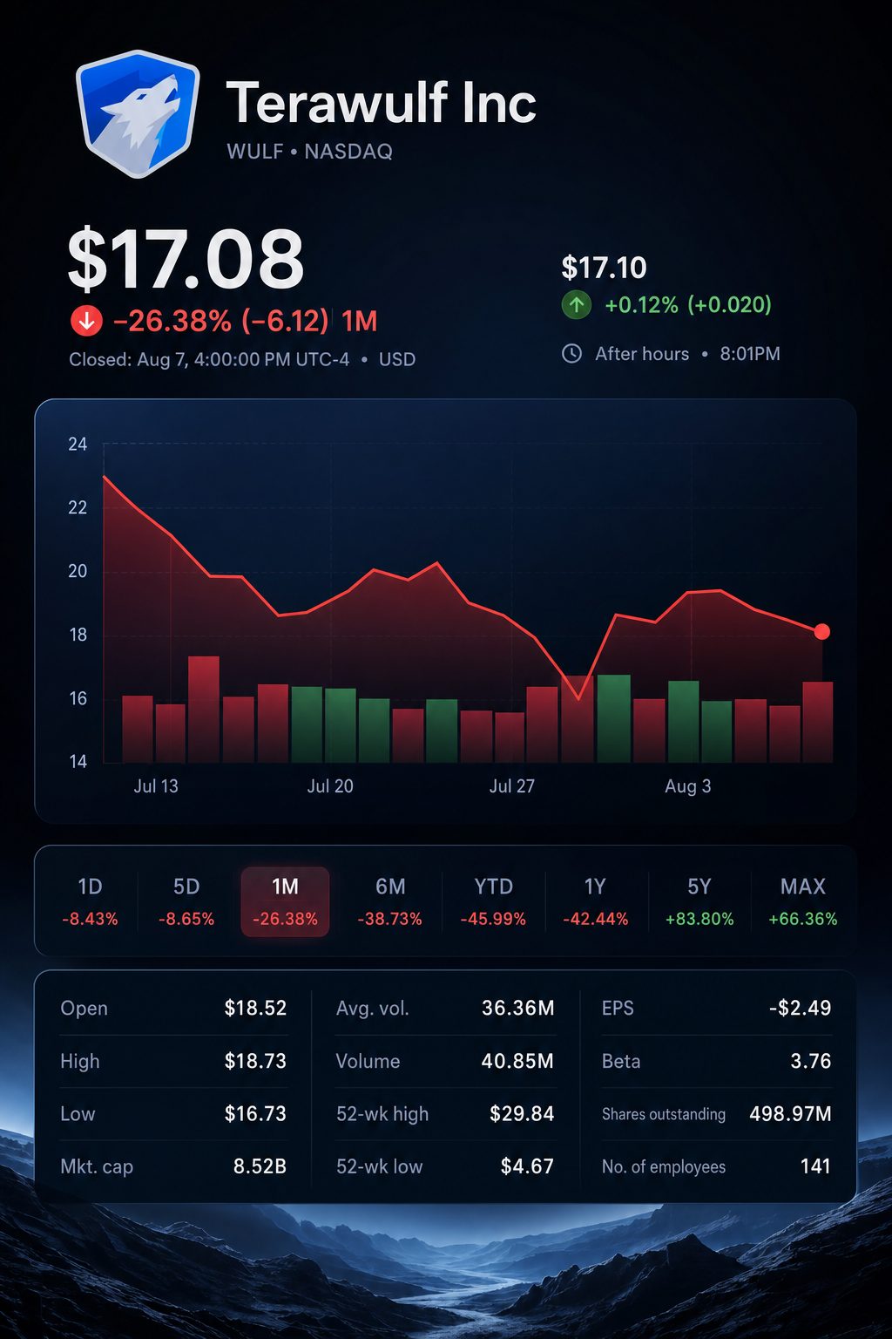Click the Jul 13 axis label
Image resolution: width=892 pixels, height=1339 pixels.
point(156,786)
